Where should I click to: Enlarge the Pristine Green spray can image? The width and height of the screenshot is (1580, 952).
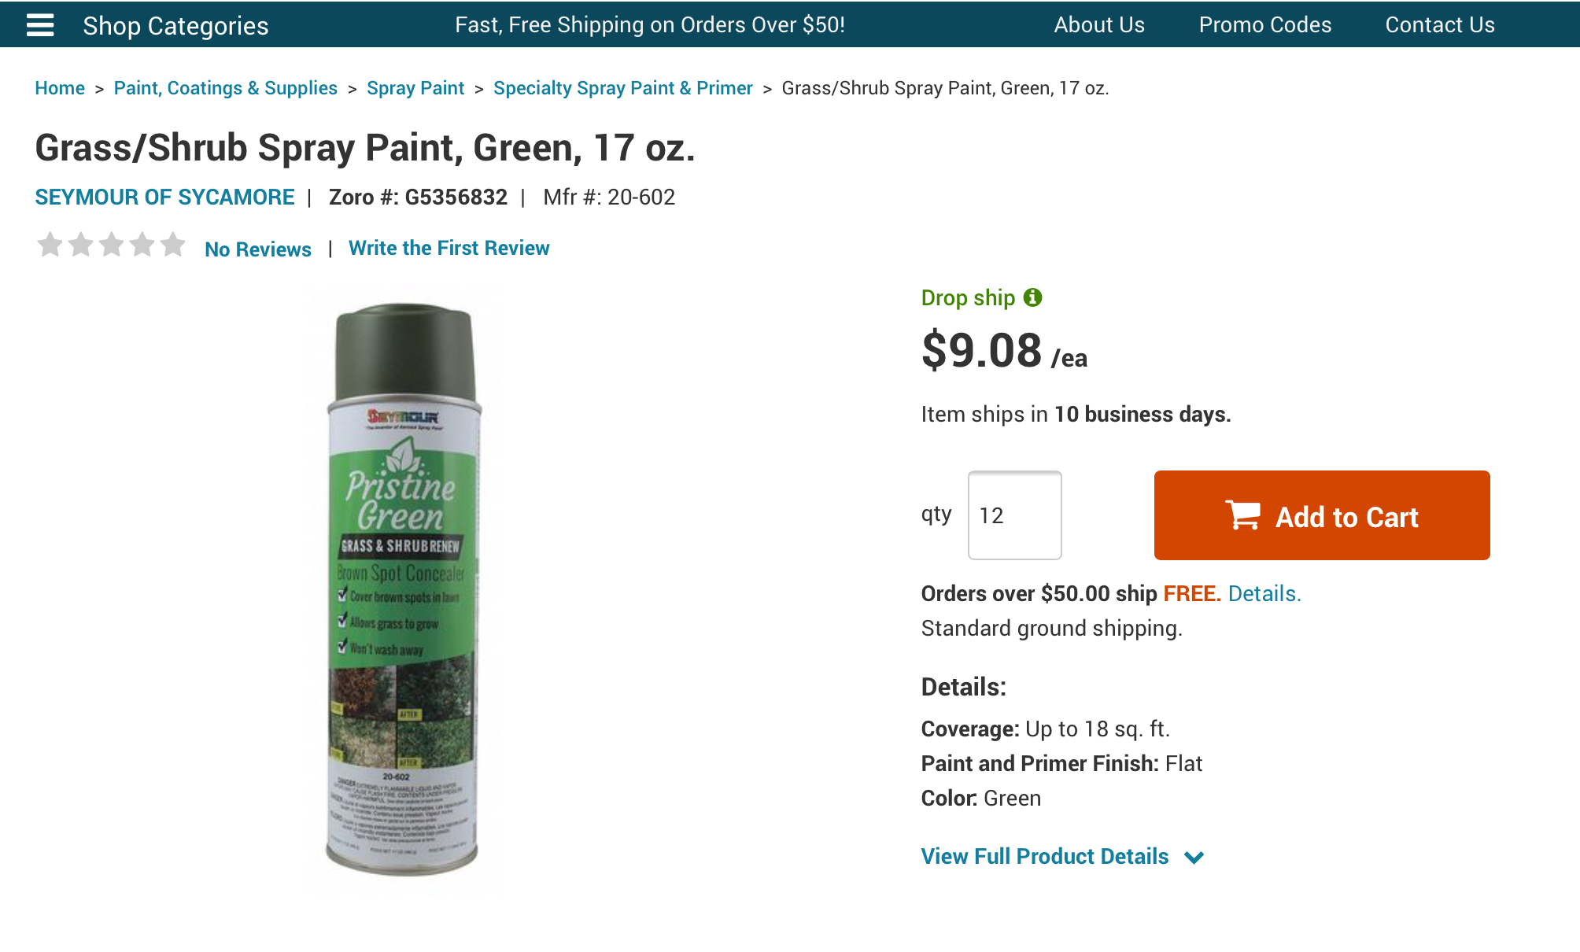coord(403,590)
